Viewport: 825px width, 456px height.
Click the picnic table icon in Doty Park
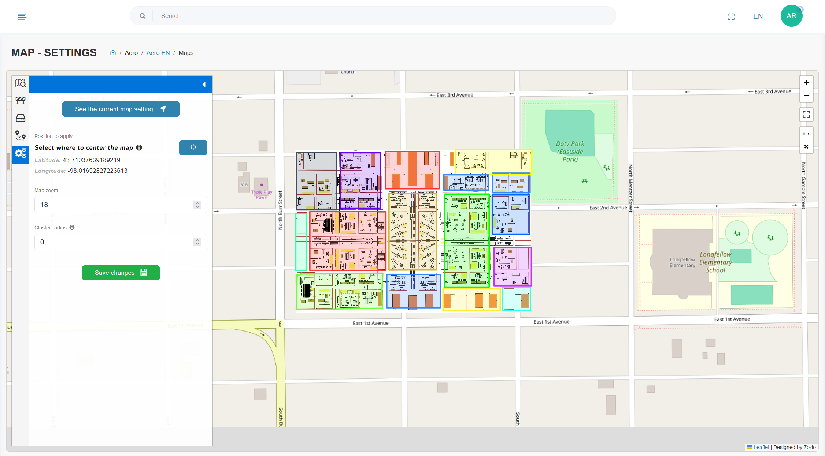click(585, 181)
